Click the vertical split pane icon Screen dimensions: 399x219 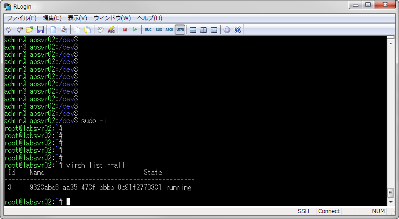point(203,30)
